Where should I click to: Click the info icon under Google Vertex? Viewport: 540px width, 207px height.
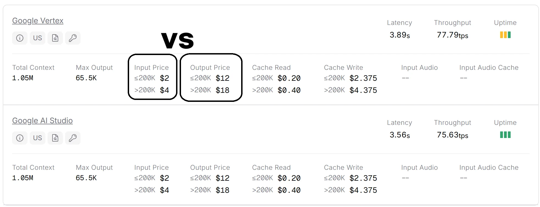point(20,38)
